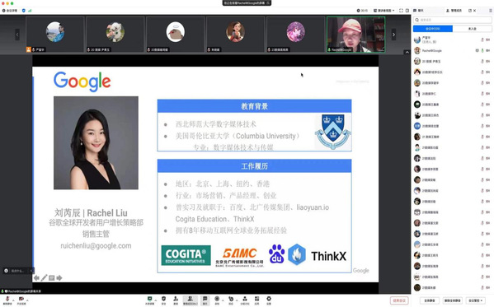Click the red end meeting button
The width and height of the screenshot is (494, 307).
pos(399,300)
